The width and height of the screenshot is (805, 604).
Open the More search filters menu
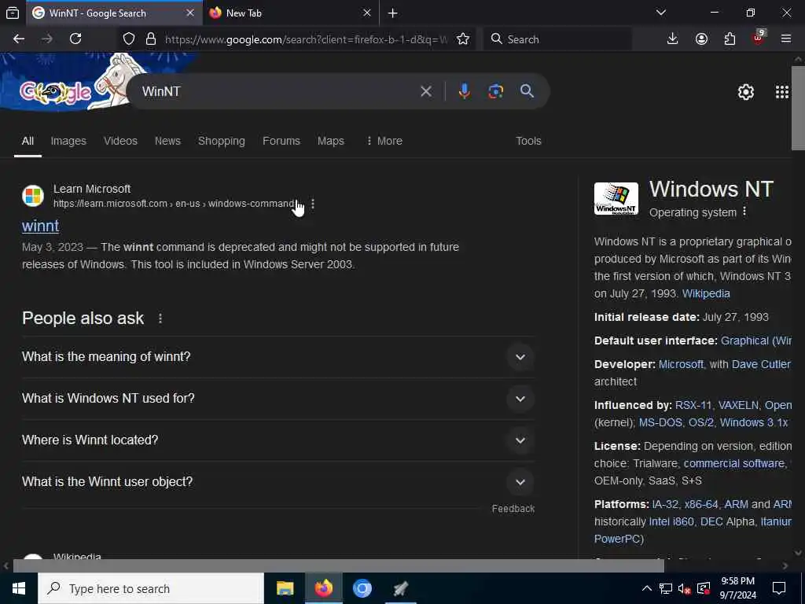pyautogui.click(x=384, y=141)
